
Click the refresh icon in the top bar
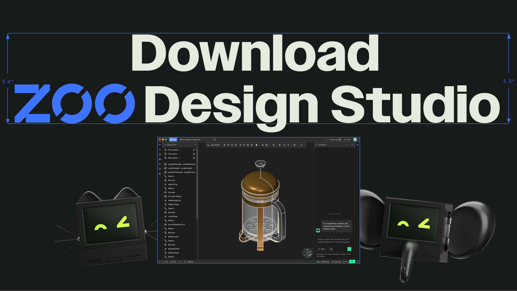click(x=215, y=140)
